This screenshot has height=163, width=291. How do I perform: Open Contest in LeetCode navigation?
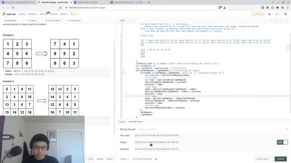tap(54, 14)
